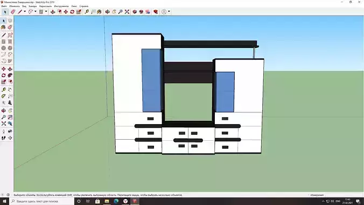Open the Изменить menu
This screenshot has width=364, height=205.
(15, 6)
